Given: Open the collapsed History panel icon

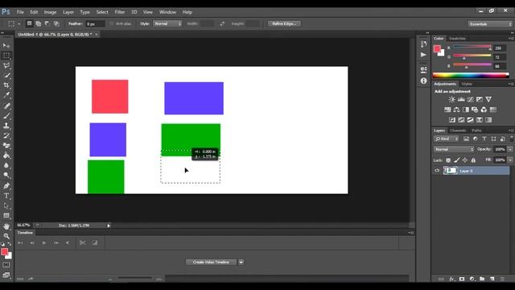Looking at the screenshot, I should click(x=424, y=44).
